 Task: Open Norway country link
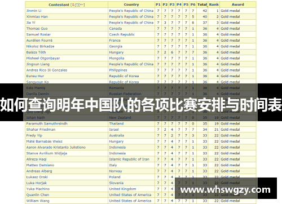tap(116, 171)
